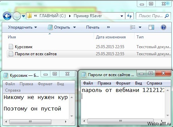Image resolution: width=173 pixels, height=127 pixels.
Task: Click text пароль от вебмани in Пароли window
Action: click(x=110, y=90)
